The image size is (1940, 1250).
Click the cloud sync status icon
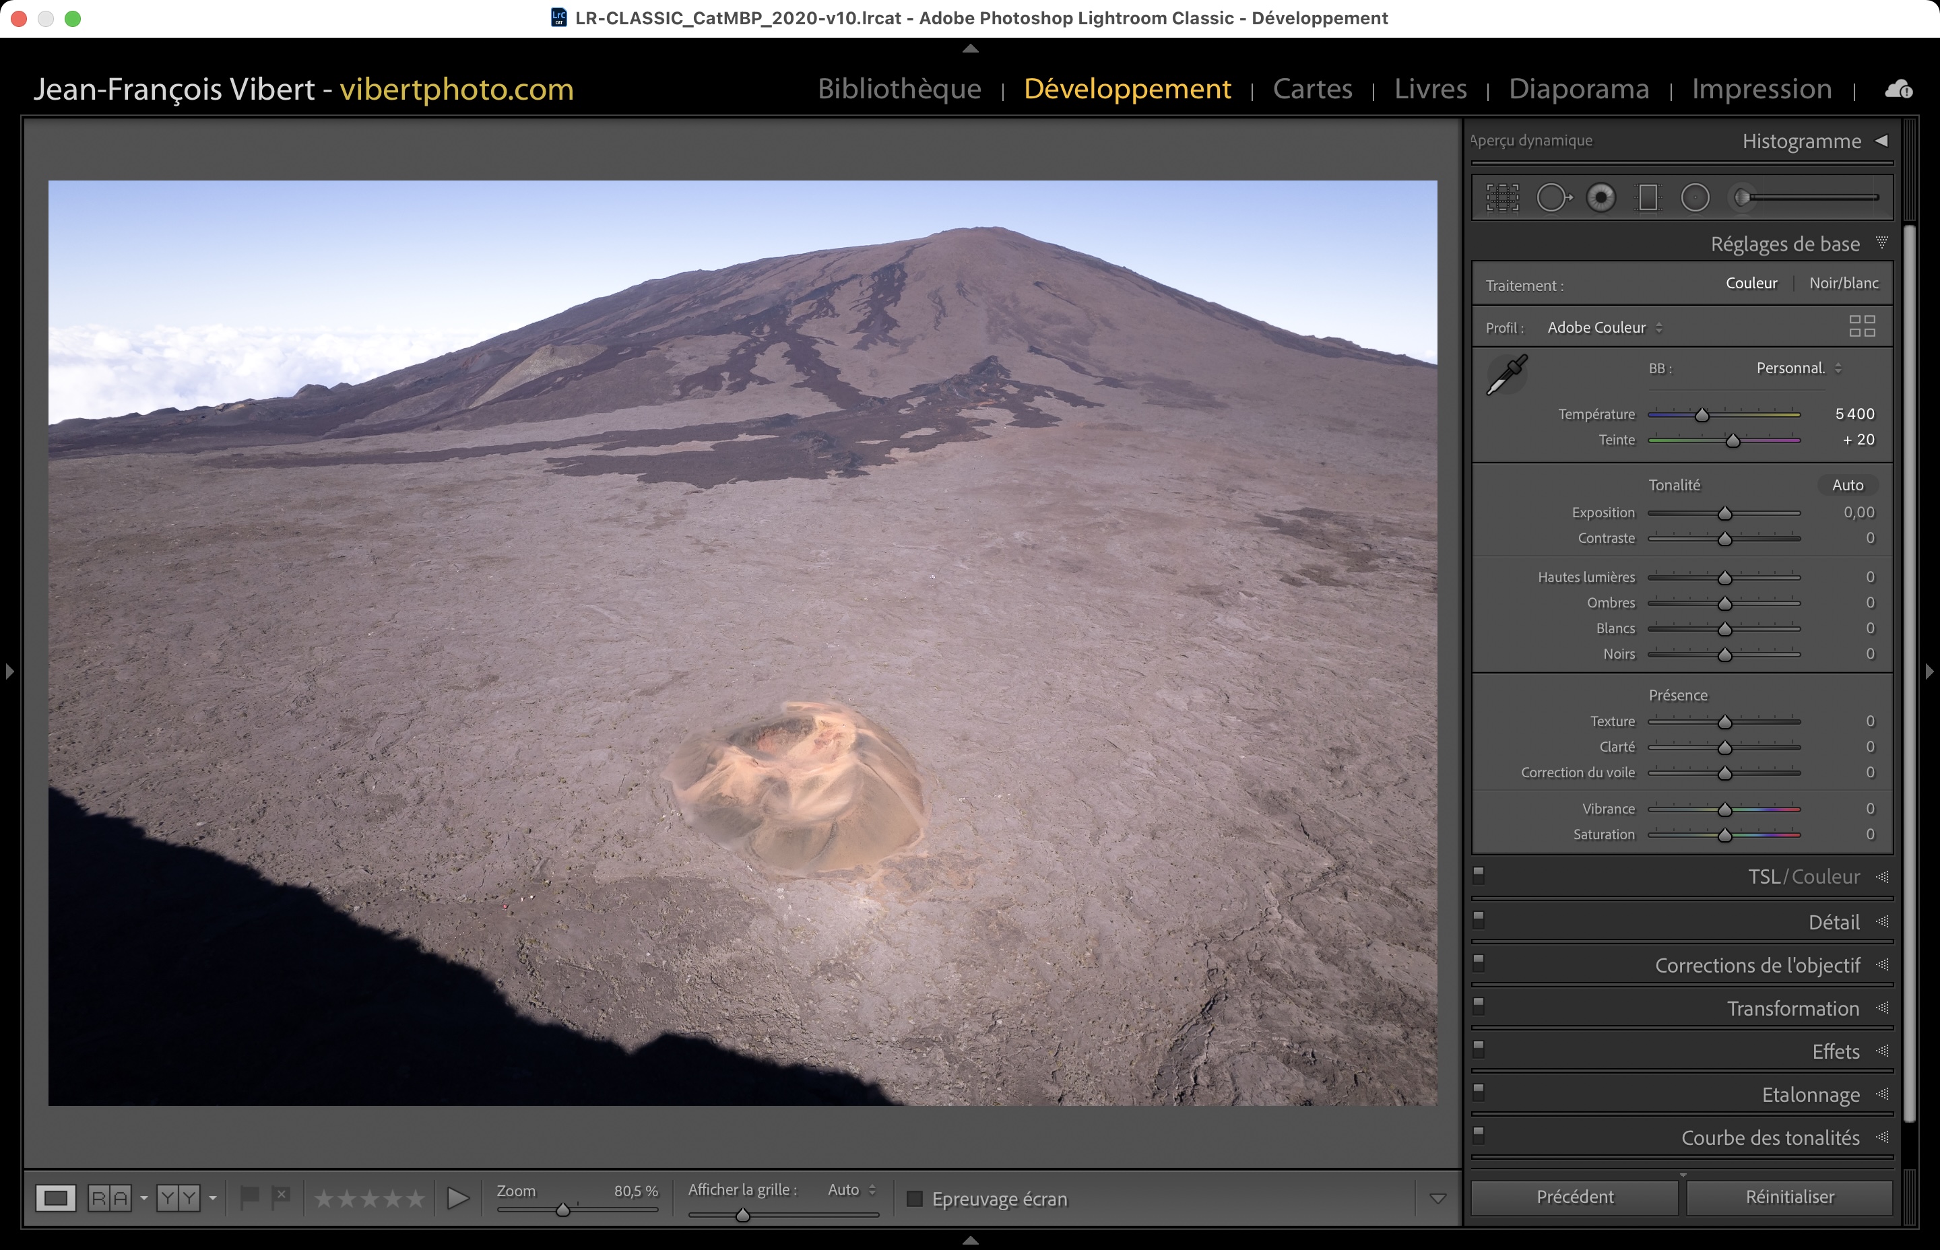click(x=1898, y=90)
